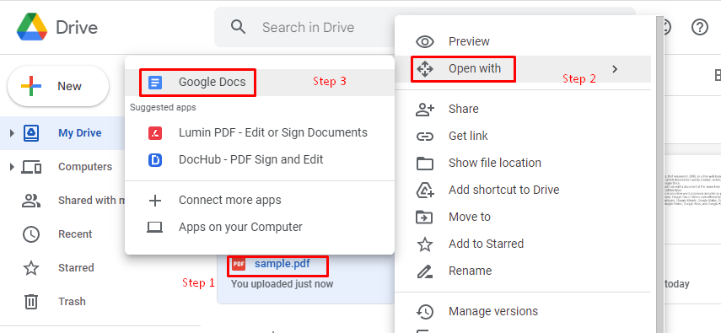Click the Add to Starred star icon
The height and width of the screenshot is (333, 721).
coord(425,244)
